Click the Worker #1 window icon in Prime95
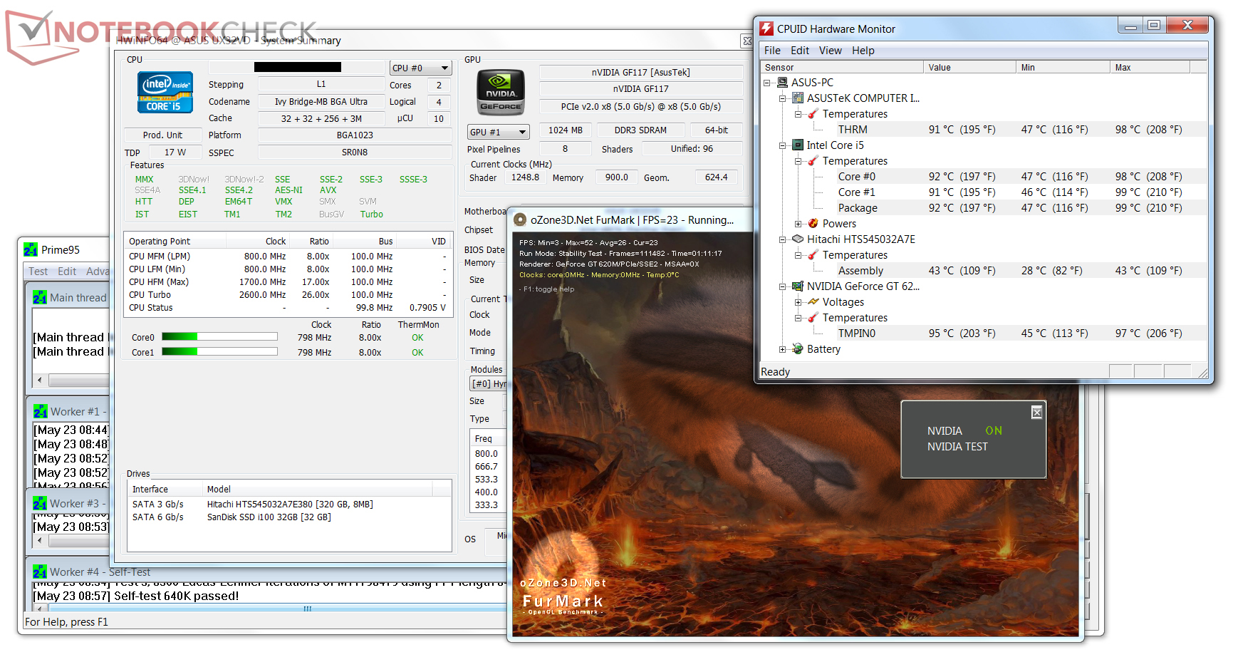 (41, 412)
